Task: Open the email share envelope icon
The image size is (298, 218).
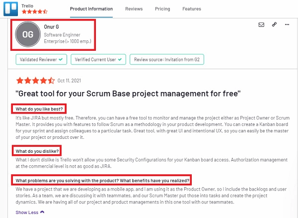Action: click(x=261, y=24)
